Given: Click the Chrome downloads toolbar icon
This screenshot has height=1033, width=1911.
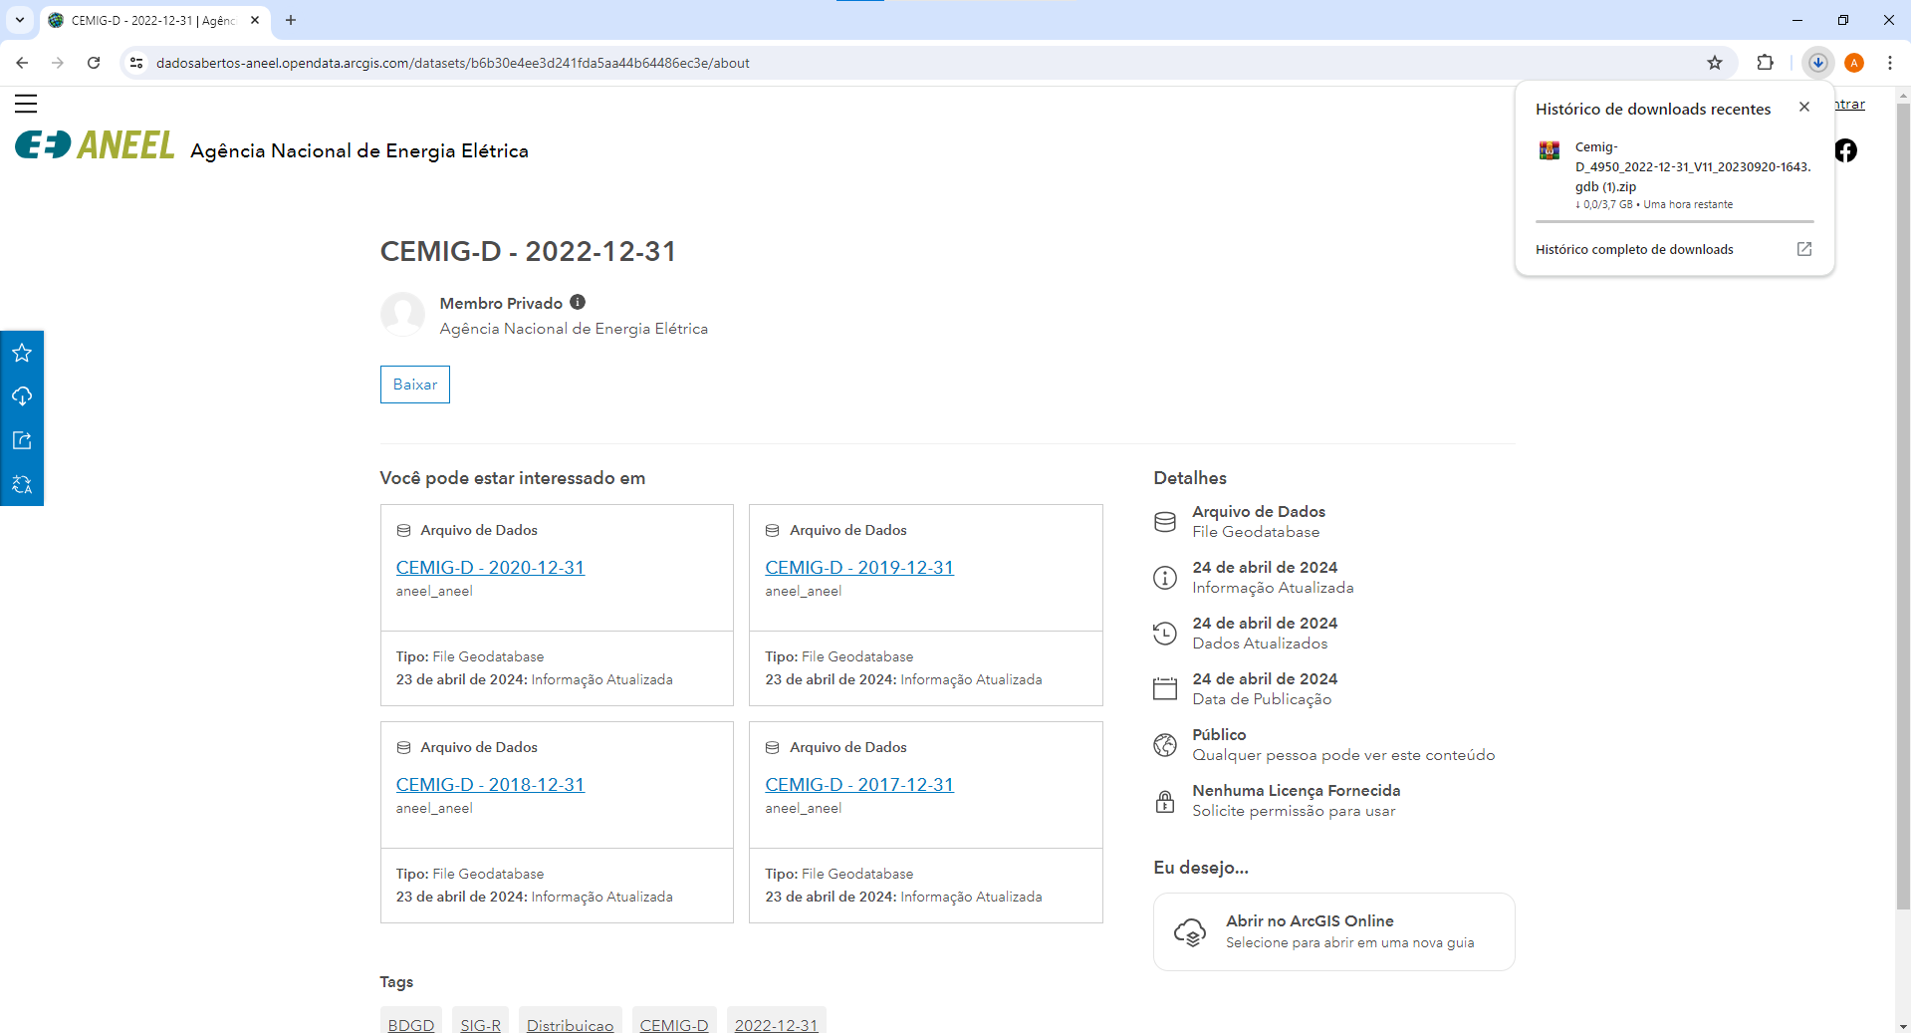Looking at the screenshot, I should [x=1818, y=63].
